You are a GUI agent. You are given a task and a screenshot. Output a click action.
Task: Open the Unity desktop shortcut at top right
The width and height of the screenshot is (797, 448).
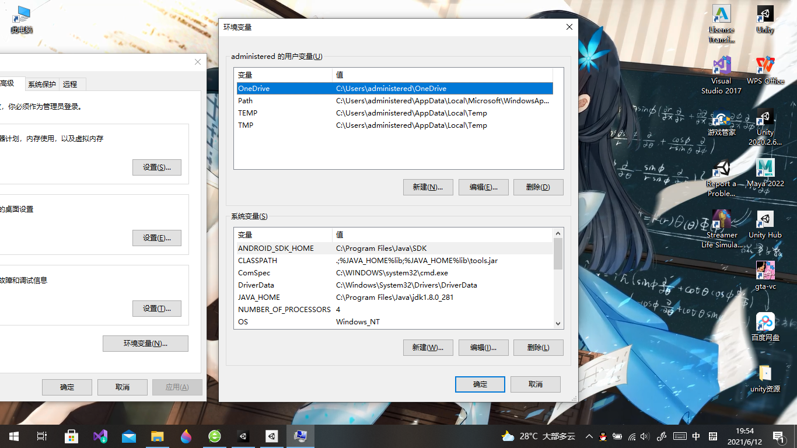[765, 19]
